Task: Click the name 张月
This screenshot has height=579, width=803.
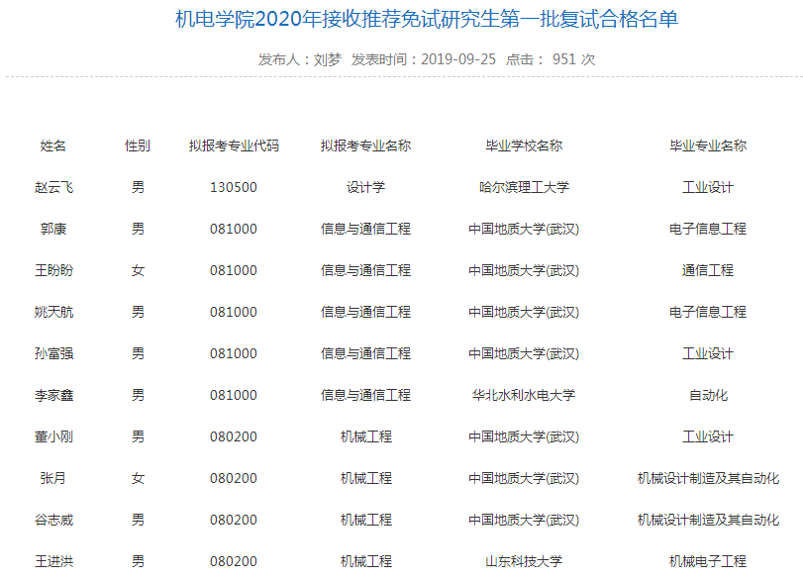Action: [53, 478]
